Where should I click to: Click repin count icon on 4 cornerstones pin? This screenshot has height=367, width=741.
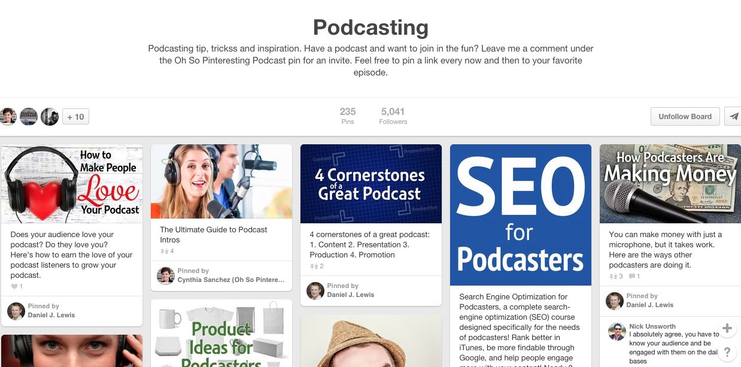pyautogui.click(x=314, y=266)
